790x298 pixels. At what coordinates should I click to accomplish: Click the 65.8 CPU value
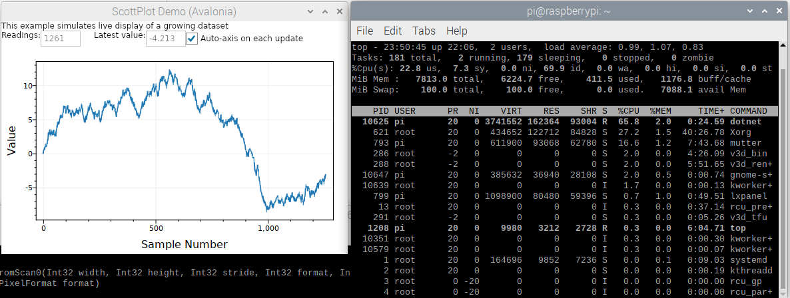click(628, 122)
